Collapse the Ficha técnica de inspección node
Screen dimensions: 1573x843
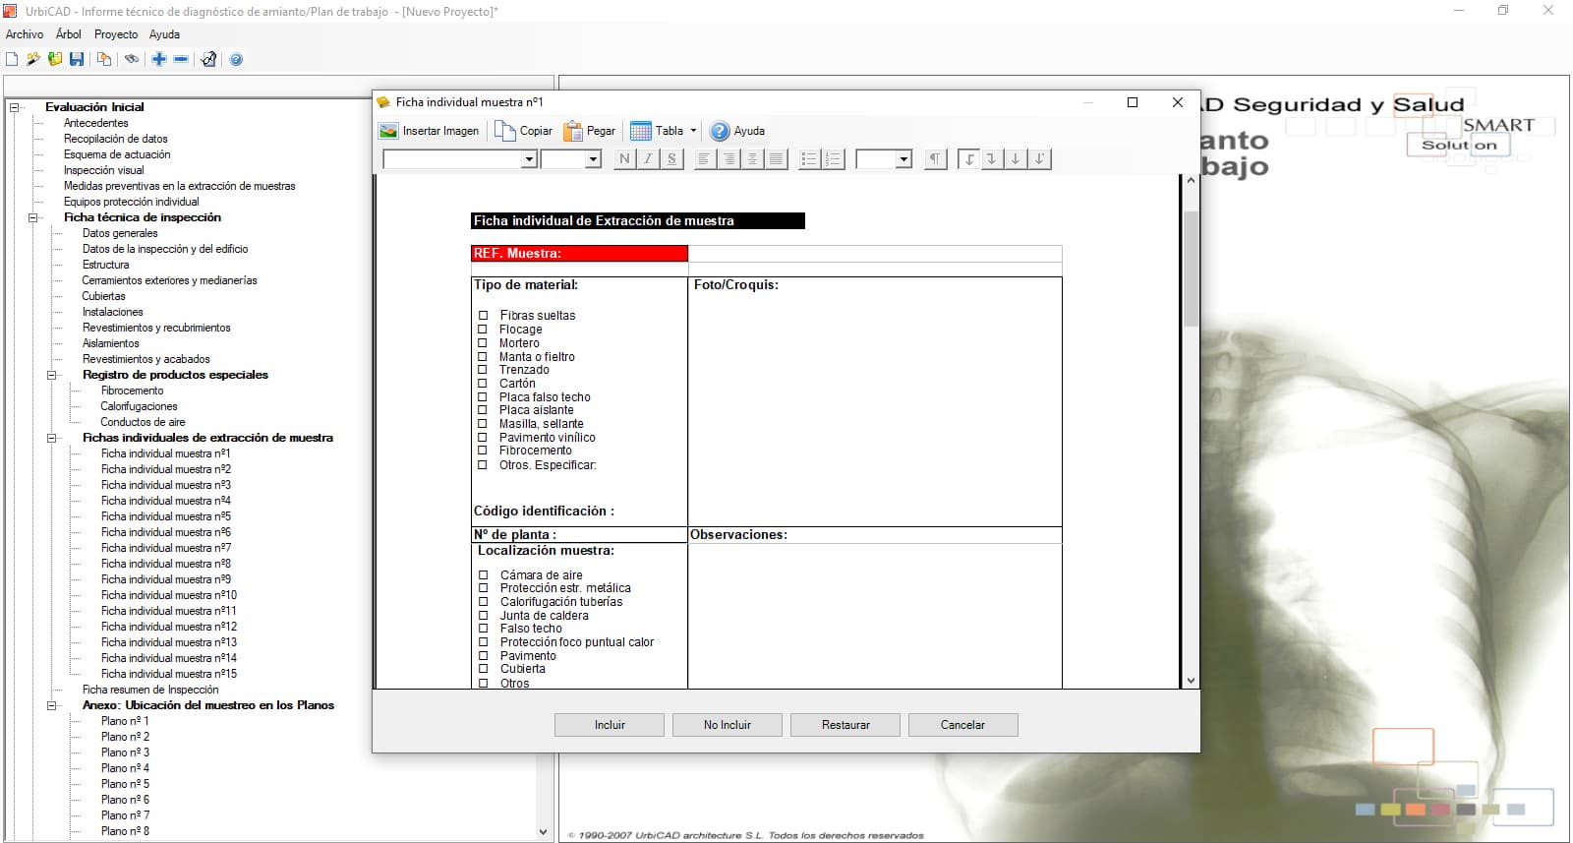click(x=33, y=217)
